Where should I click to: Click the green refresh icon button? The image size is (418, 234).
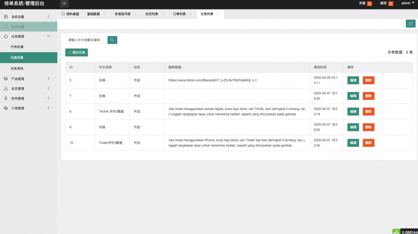click(410, 24)
